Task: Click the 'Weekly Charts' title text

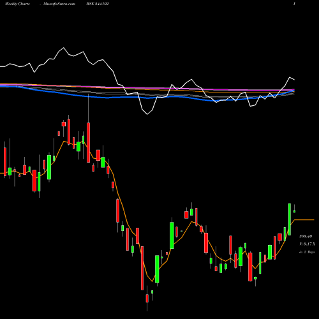Action: click(x=17, y=4)
